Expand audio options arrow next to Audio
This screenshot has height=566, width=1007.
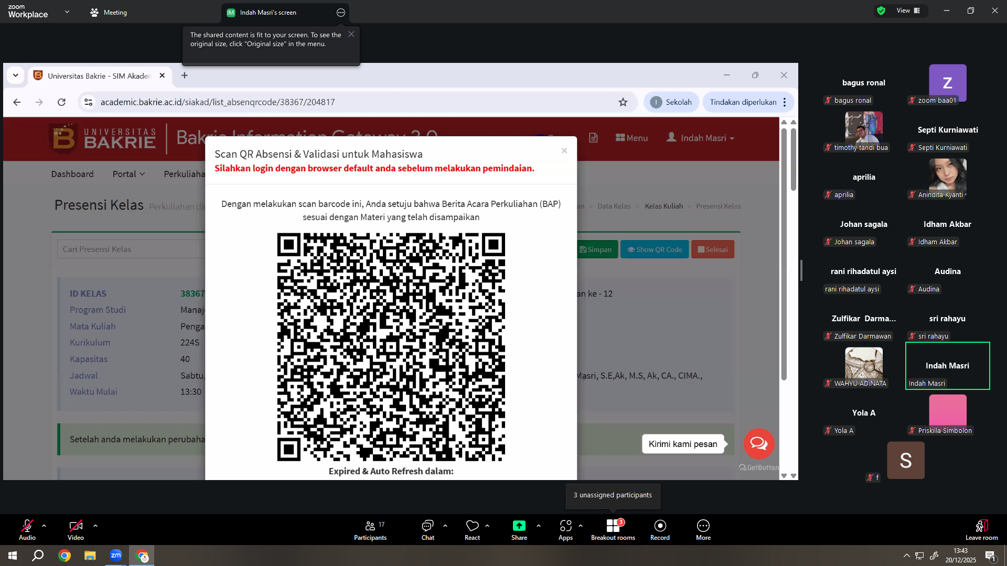pyautogui.click(x=44, y=525)
